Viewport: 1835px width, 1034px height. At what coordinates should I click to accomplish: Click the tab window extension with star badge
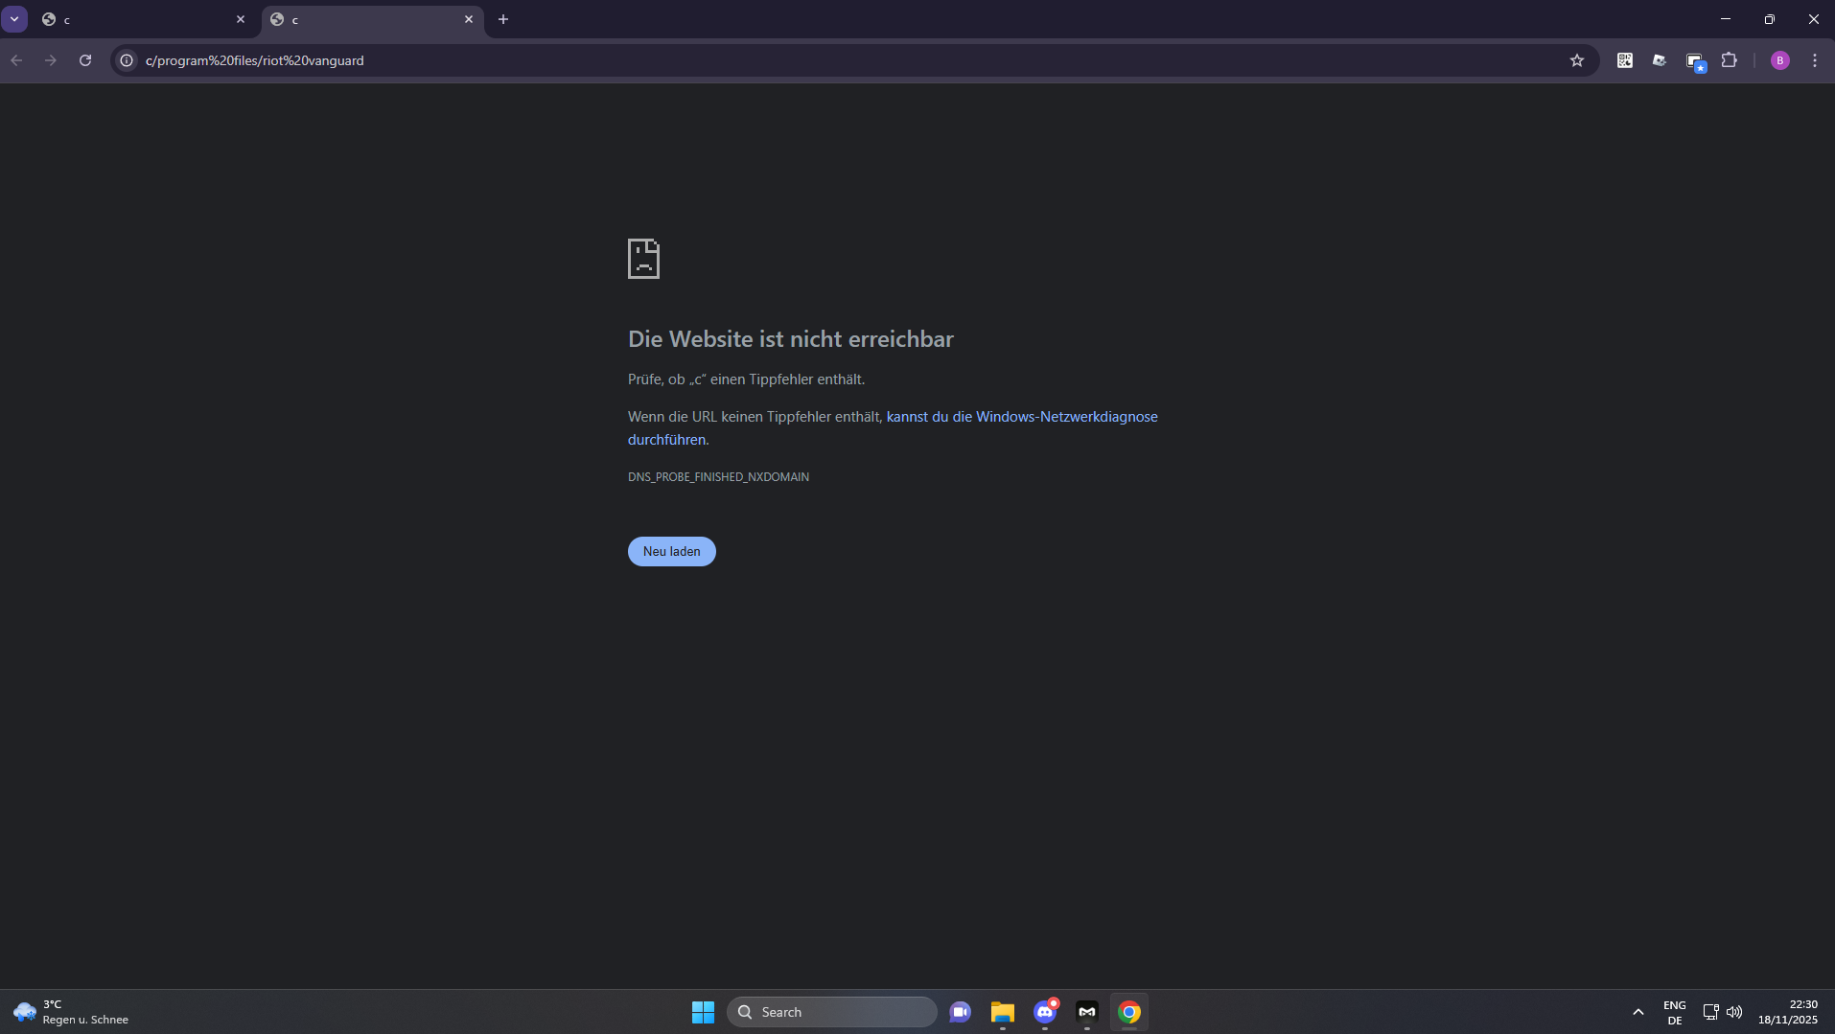1695,61
